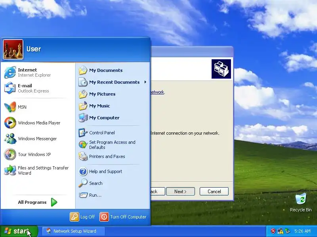
Task: Select the Printers and Faxes menu label
Action: pyautogui.click(x=107, y=156)
